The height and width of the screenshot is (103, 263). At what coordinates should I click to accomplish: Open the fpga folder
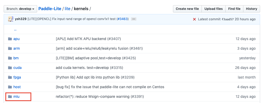point(17,77)
